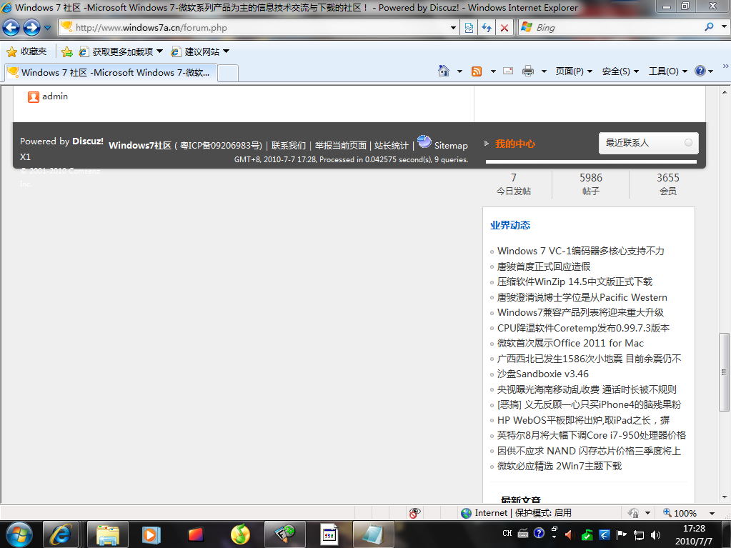This screenshot has width=731, height=548.
Task: Click the 最近联系人 contacts box
Action: pyautogui.click(x=649, y=143)
